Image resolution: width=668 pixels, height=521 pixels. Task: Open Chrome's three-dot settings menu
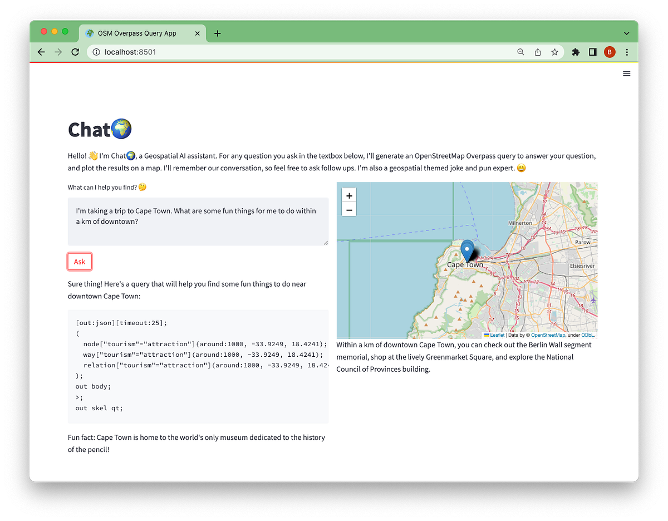627,52
